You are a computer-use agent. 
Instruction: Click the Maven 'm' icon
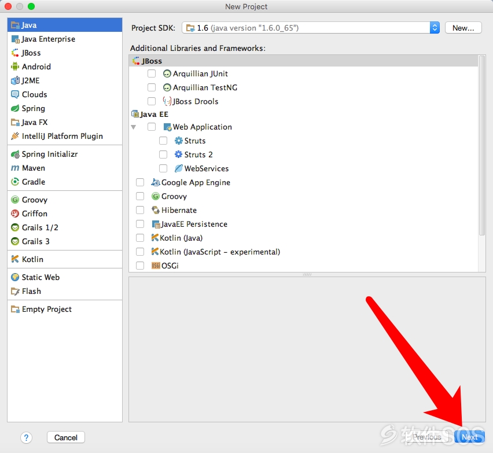click(x=15, y=168)
